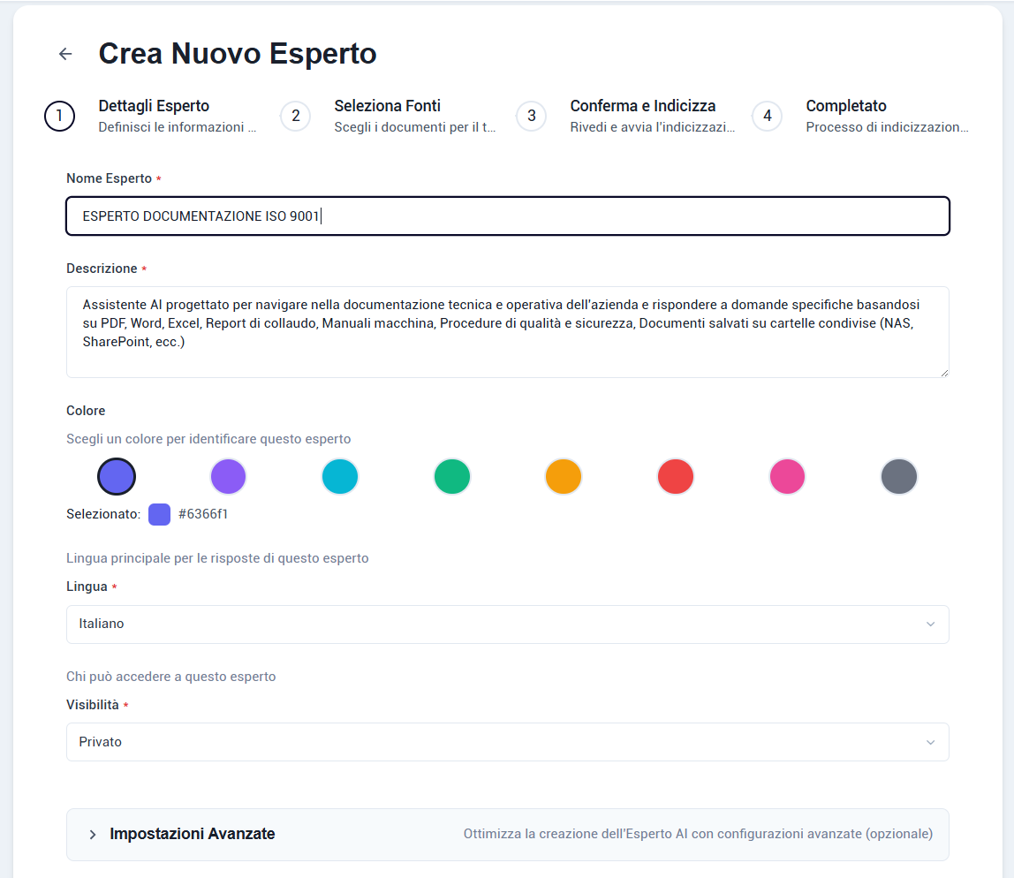Edit the Descrizione text area
Viewport: 1014px width, 878px height.
[507, 331]
